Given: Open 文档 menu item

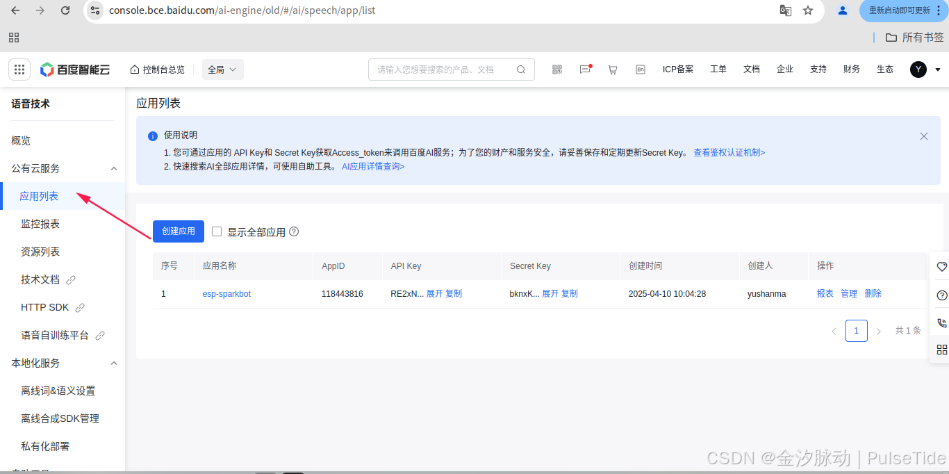Looking at the screenshot, I should pos(752,70).
